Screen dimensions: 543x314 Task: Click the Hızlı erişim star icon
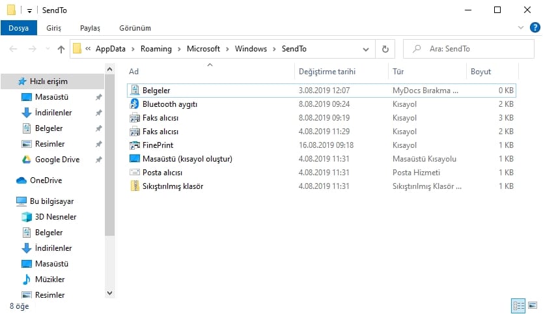point(22,81)
